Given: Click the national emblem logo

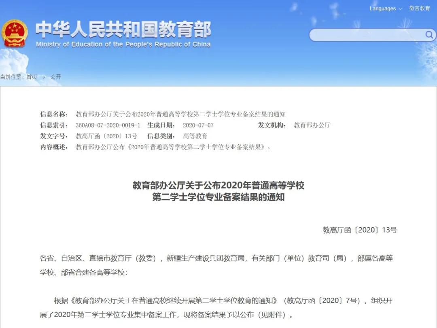Looking at the screenshot, I should (15, 34).
